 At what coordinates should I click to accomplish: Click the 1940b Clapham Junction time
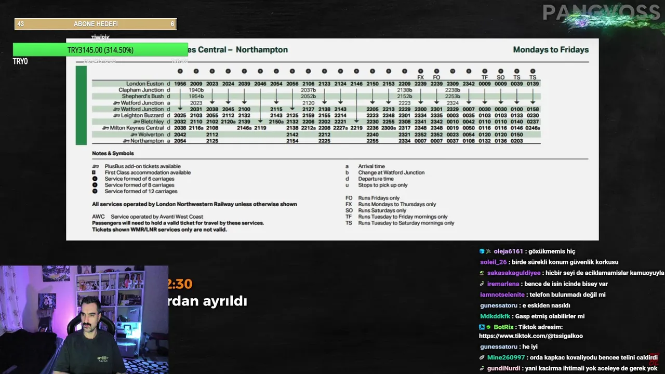(196, 90)
